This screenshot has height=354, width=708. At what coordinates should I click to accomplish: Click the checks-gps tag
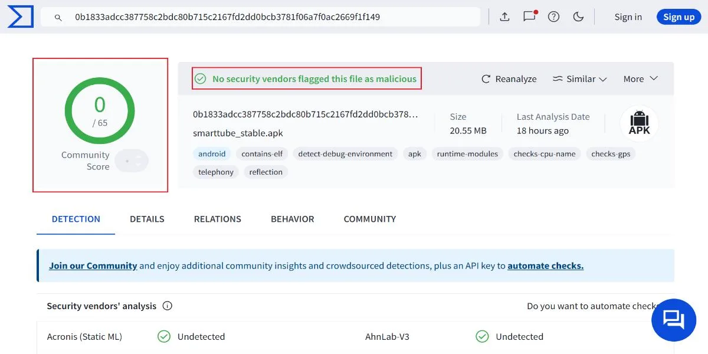(611, 154)
